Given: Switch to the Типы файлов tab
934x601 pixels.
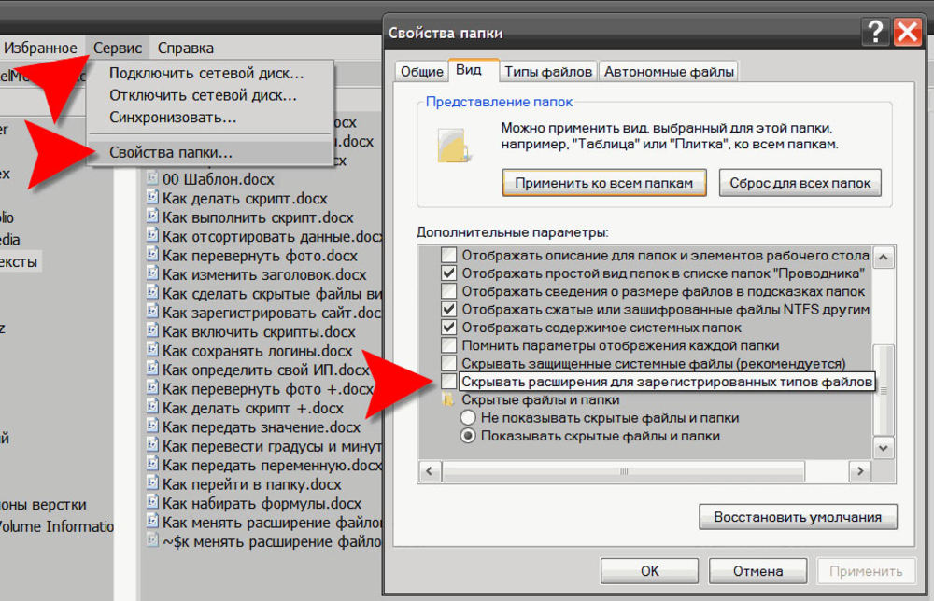Looking at the screenshot, I should click(547, 71).
